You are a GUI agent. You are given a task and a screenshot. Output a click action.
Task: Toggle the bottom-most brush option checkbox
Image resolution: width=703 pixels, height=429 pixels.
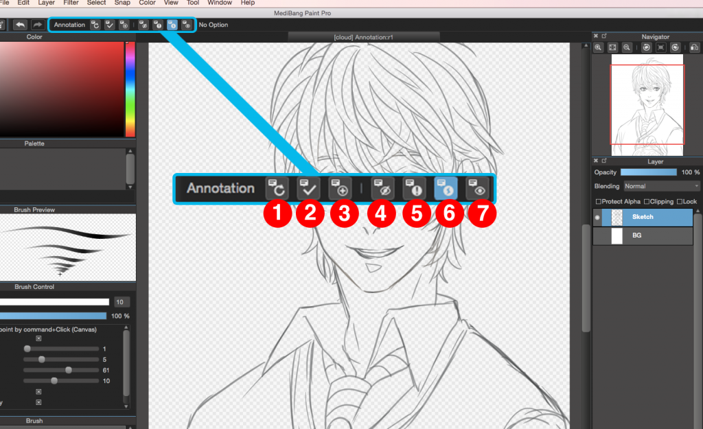tap(38, 402)
